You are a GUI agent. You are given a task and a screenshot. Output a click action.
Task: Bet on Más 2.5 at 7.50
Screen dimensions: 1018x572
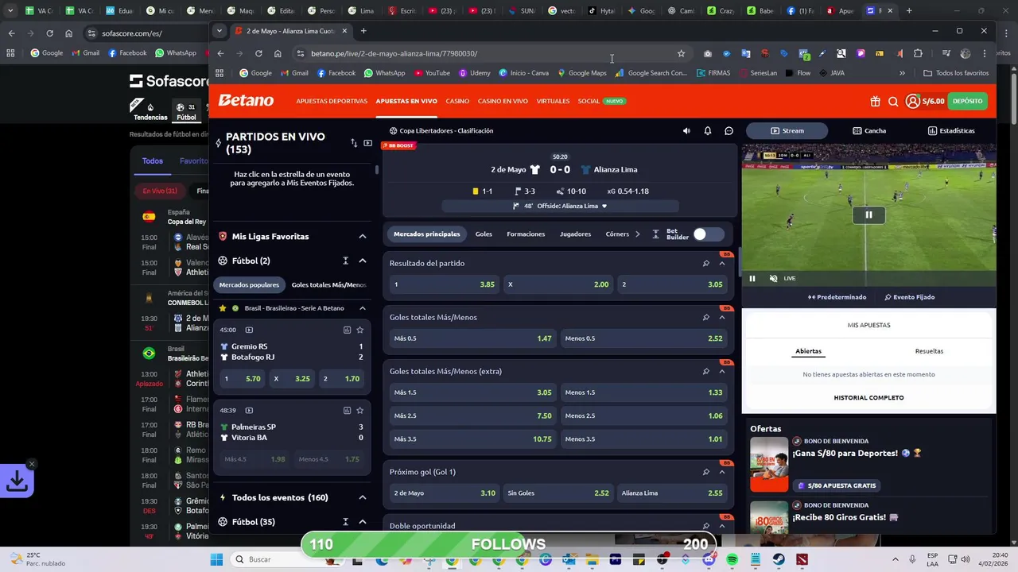tap(472, 415)
